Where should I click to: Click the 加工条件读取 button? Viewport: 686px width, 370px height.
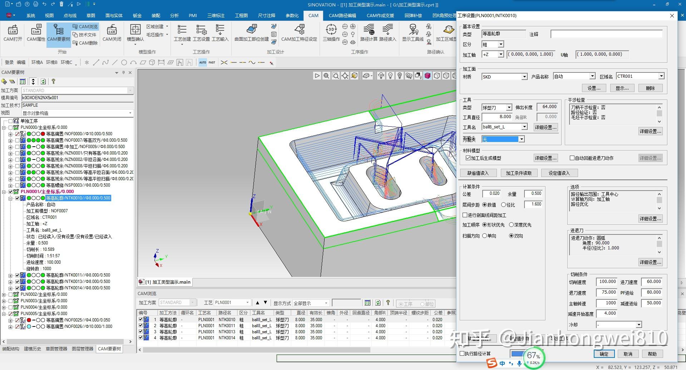[x=518, y=173]
